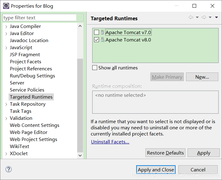Select Project Facets in the tree
Viewport: 222px width, 180px height.
(x=26, y=62)
